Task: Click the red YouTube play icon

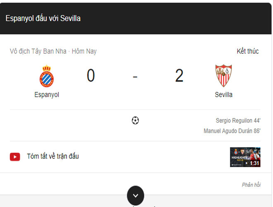Action: point(15,156)
